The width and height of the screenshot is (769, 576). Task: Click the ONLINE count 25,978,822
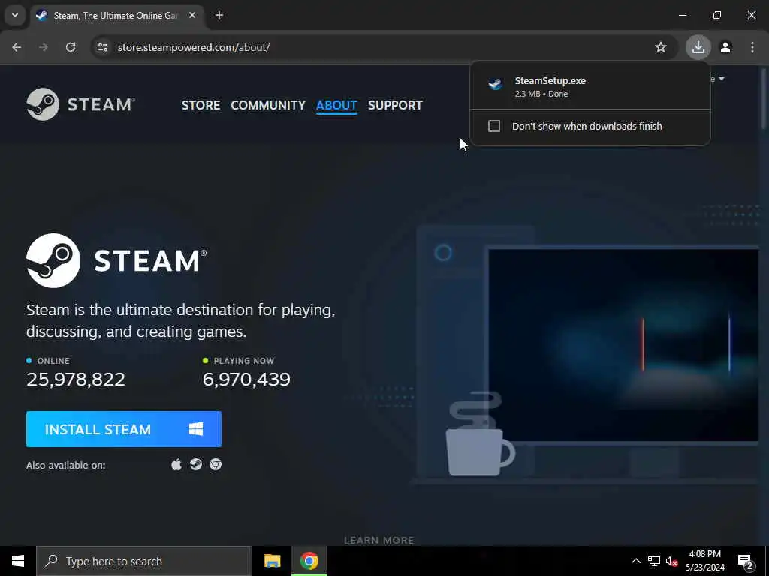[76, 379]
